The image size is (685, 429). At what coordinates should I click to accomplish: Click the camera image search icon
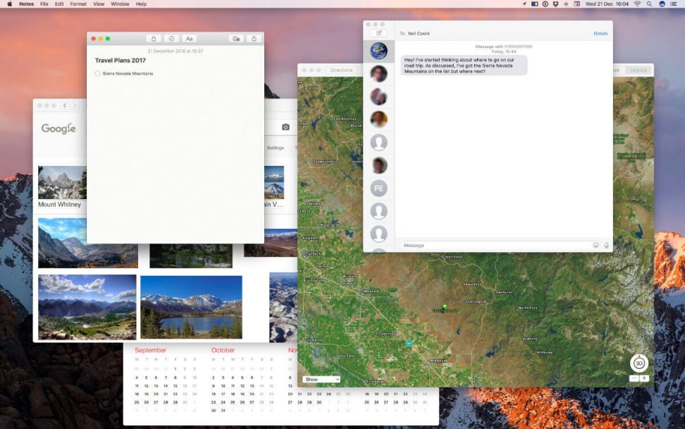(285, 127)
